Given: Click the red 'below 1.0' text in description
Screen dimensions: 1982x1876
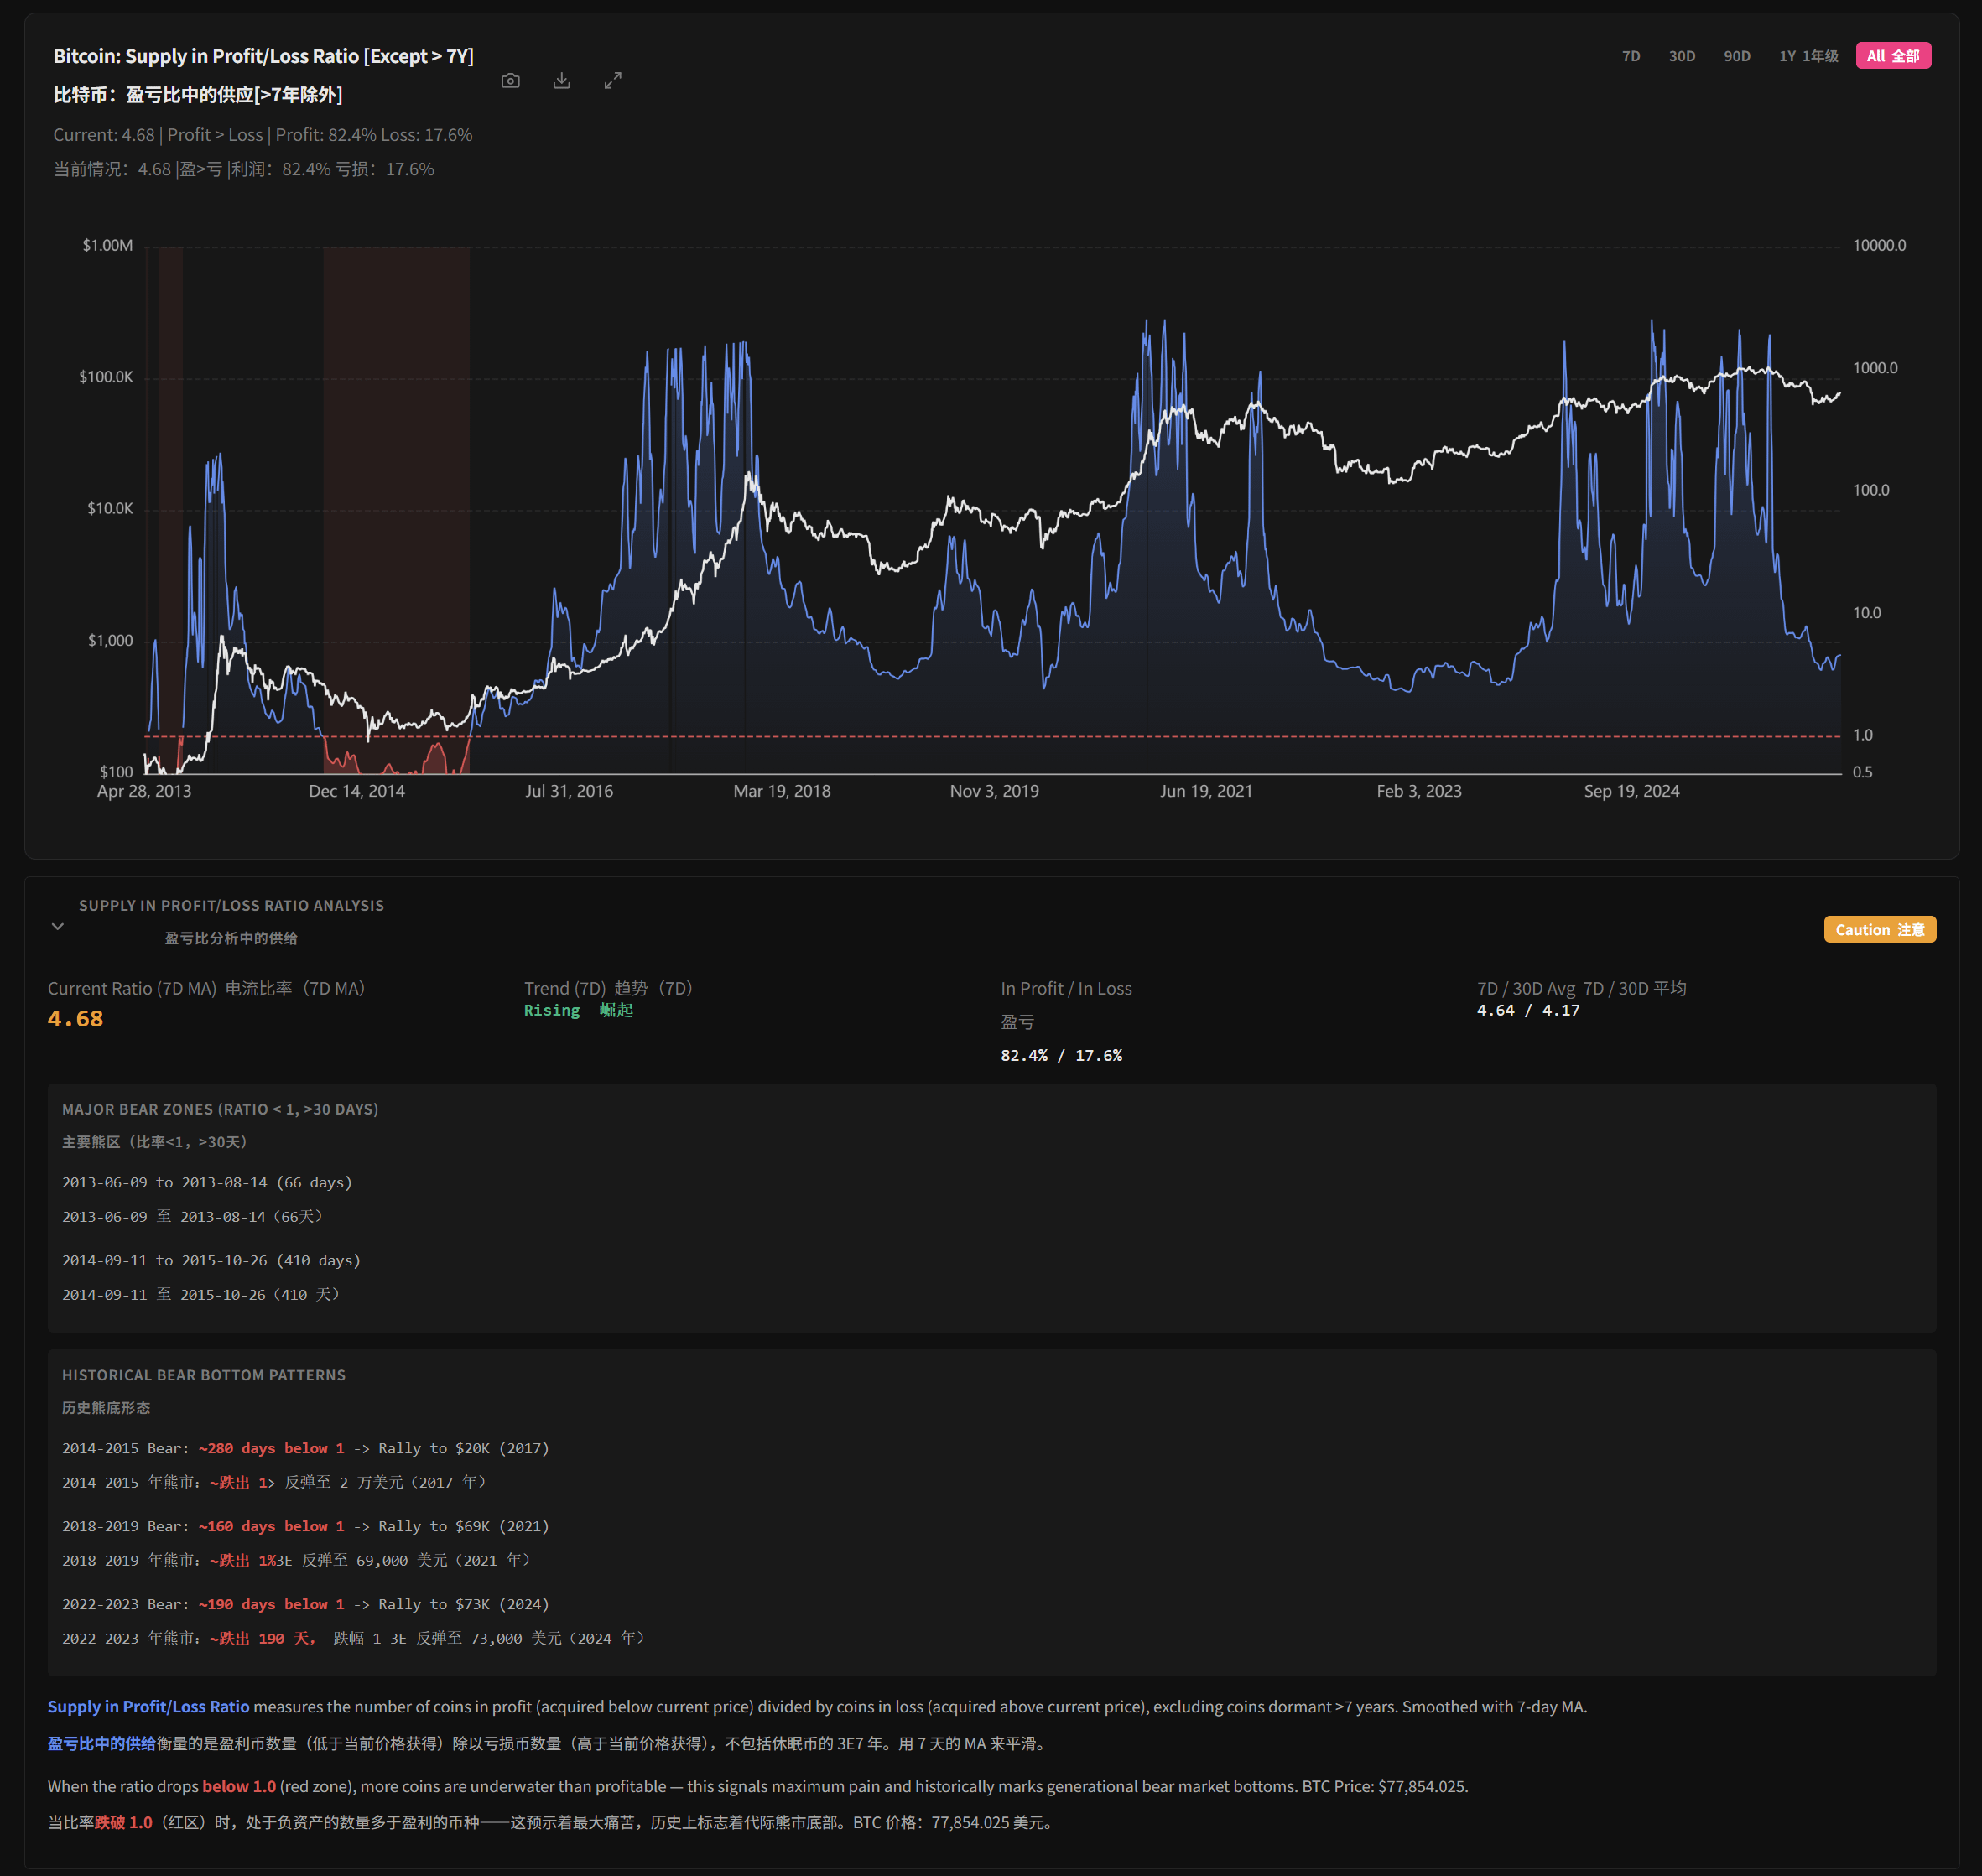Looking at the screenshot, I should 239,1787.
